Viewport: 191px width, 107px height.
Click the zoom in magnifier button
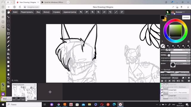(93, 12)
